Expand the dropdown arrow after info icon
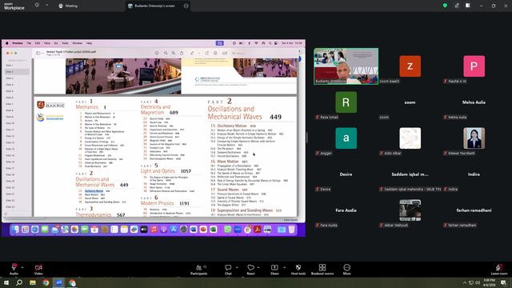This screenshot has height=288, width=512. pyautogui.click(x=46, y=6)
